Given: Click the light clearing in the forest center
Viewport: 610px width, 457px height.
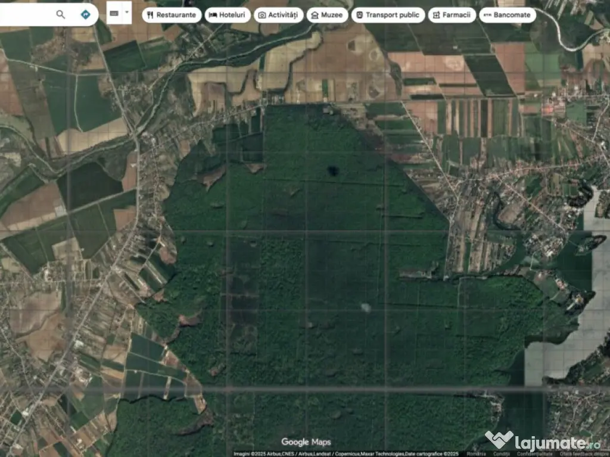Looking at the screenshot, I should 365,307.
